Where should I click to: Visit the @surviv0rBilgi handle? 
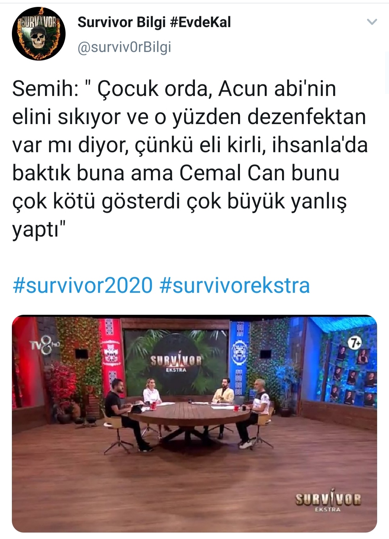124,47
